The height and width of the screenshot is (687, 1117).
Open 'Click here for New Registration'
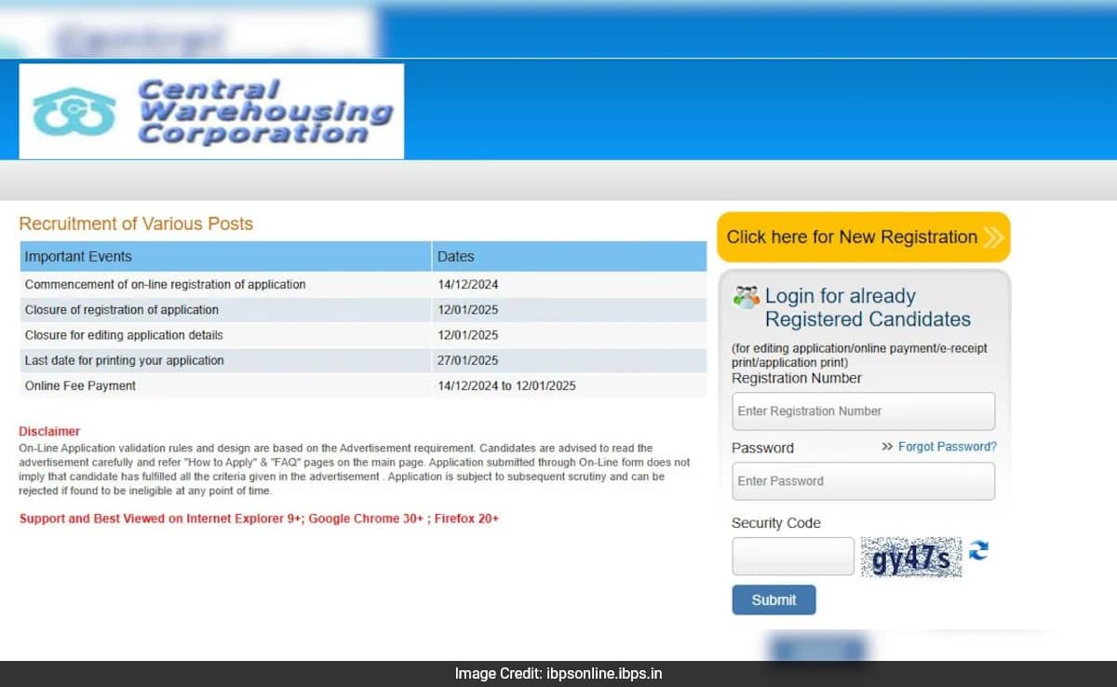(863, 236)
